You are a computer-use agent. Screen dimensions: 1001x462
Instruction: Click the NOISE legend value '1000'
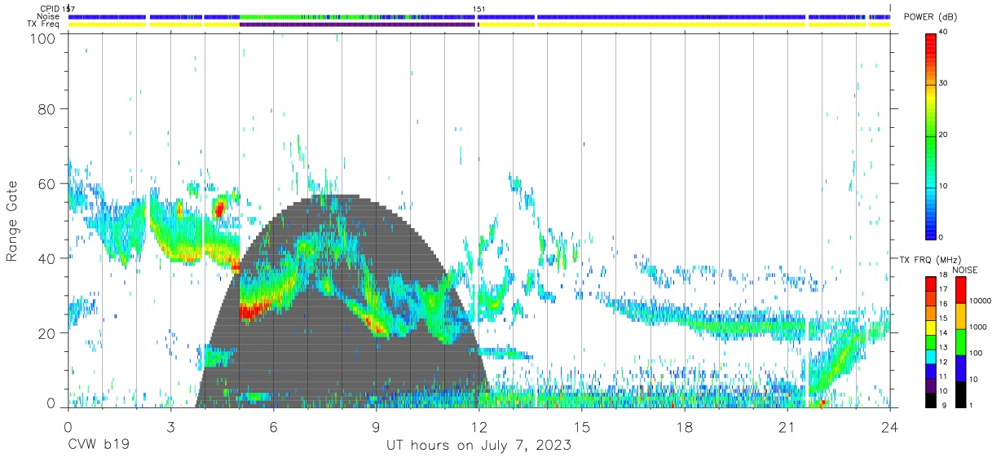[980, 327]
